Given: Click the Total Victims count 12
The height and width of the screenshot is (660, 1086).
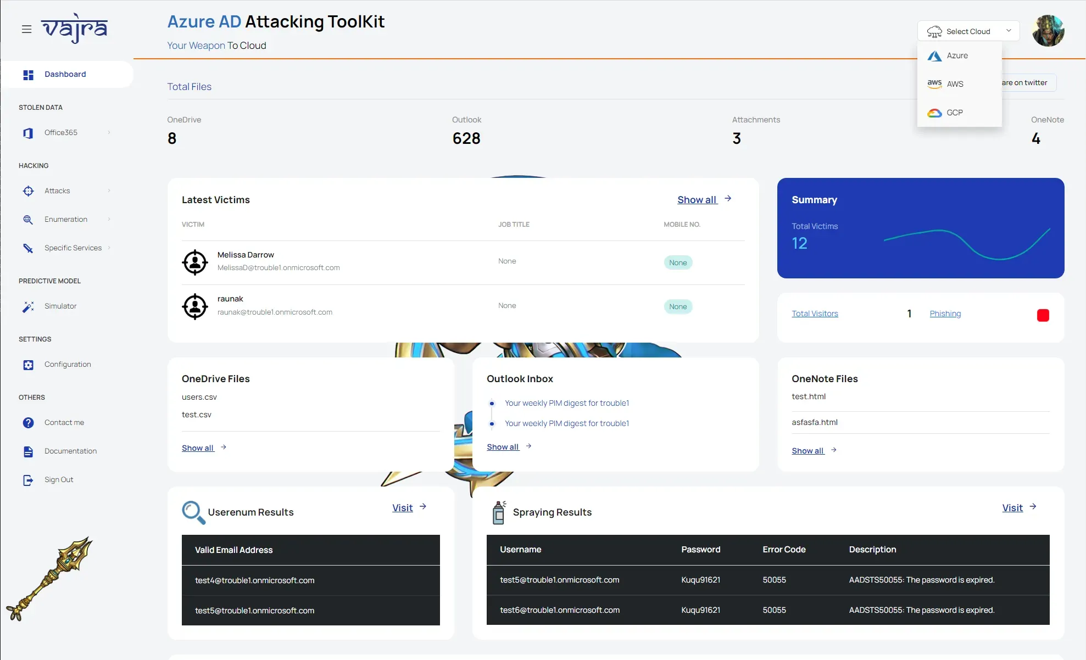Looking at the screenshot, I should tap(799, 243).
